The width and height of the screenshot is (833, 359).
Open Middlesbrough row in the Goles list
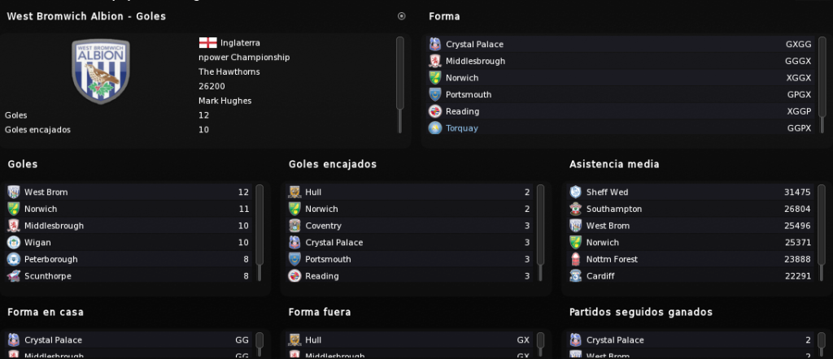pyautogui.click(x=128, y=225)
